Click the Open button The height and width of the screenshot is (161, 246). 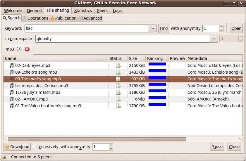(236, 28)
